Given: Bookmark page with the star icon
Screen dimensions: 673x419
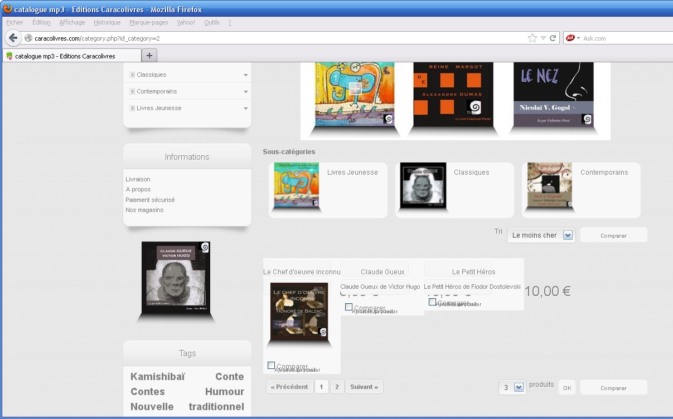Looking at the screenshot, I should point(532,38).
